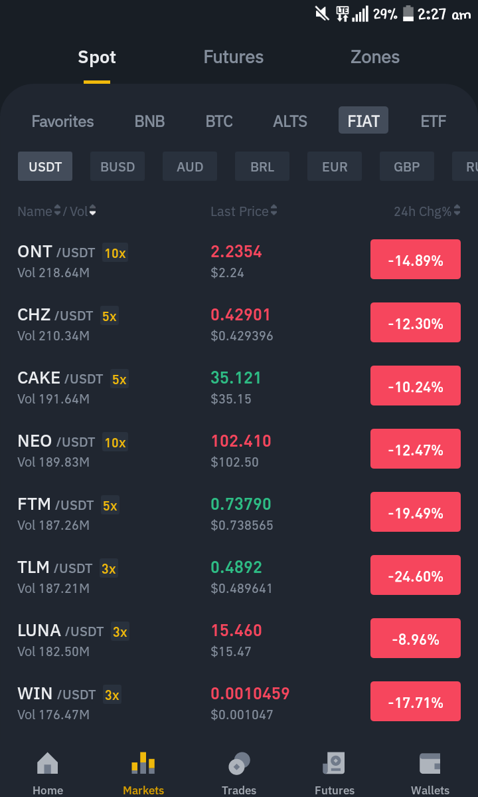Select the BUSD quote filter

118,166
